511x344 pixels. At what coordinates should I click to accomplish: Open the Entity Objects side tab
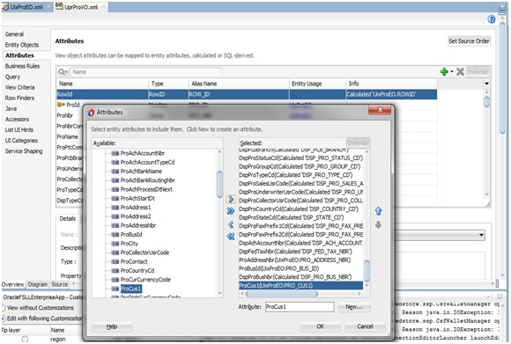point(22,45)
